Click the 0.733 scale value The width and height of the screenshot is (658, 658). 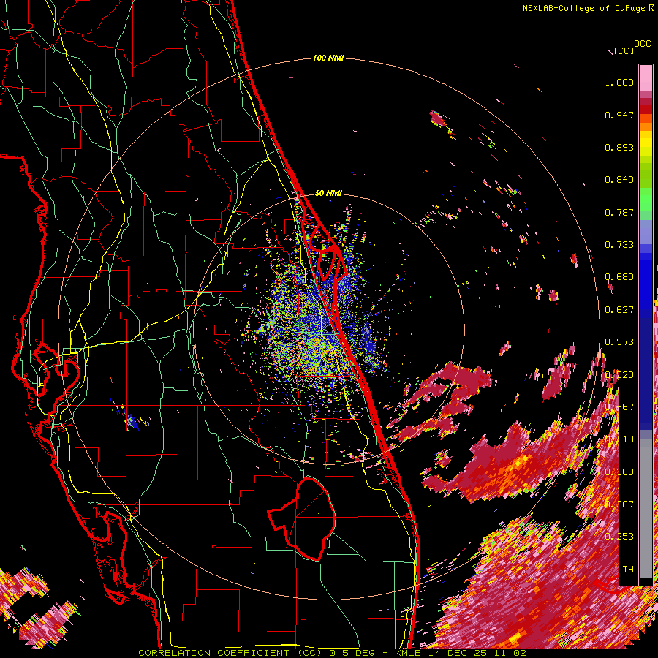click(x=619, y=245)
